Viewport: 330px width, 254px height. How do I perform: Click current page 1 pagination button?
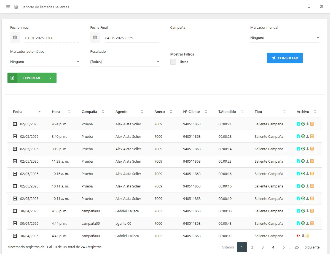[242, 247]
